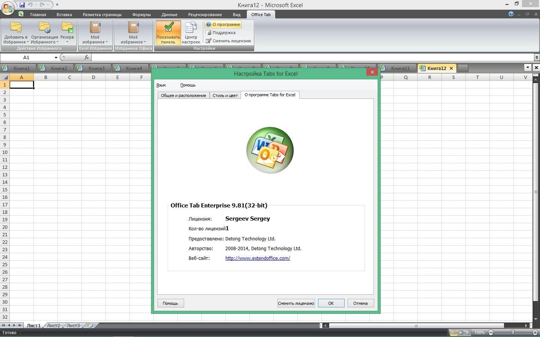
Task: Switch to the Книга11 workbook tab
Action: (397, 68)
